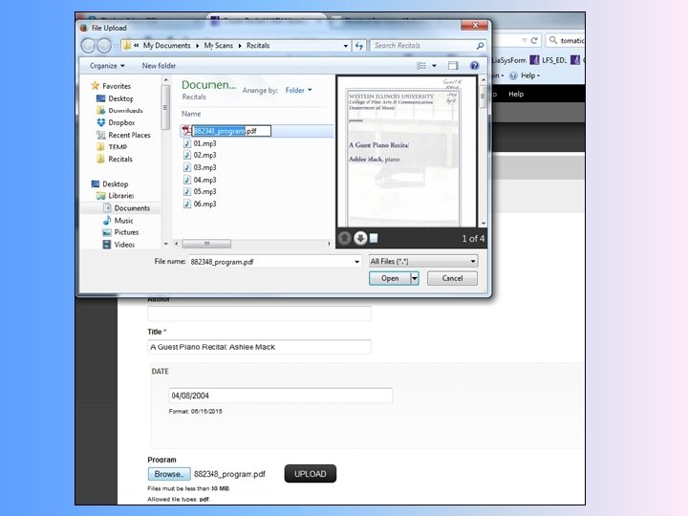
Task: Open the Organize dropdown menu
Action: click(107, 66)
